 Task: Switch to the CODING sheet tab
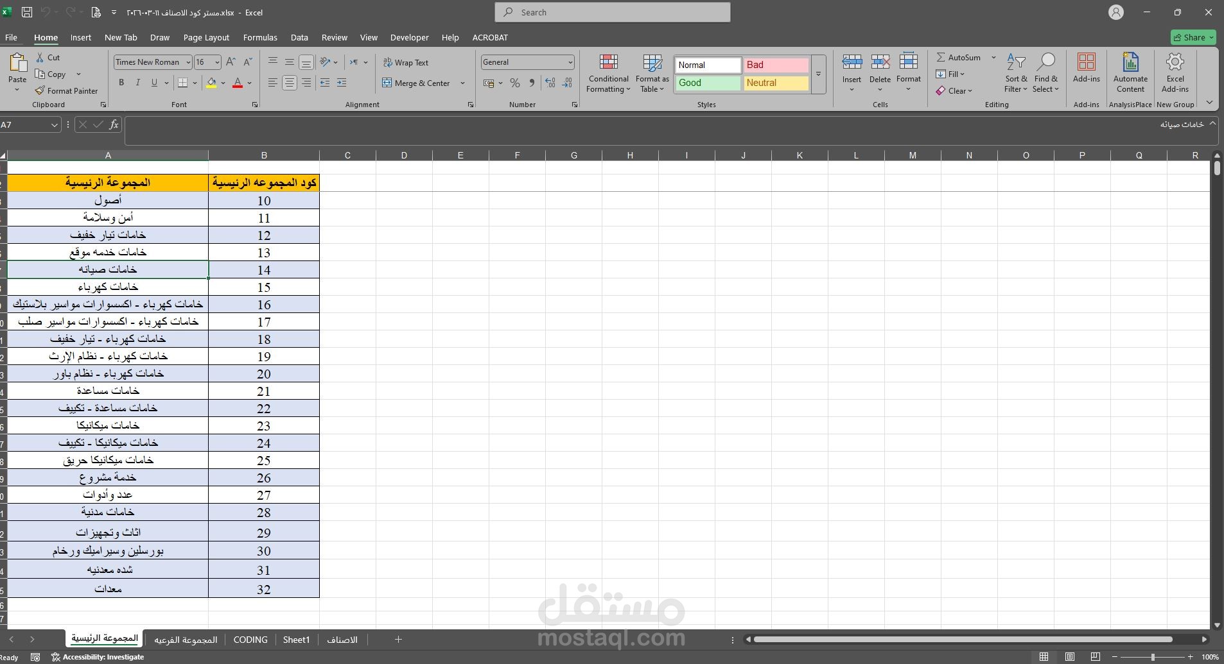tap(250, 640)
